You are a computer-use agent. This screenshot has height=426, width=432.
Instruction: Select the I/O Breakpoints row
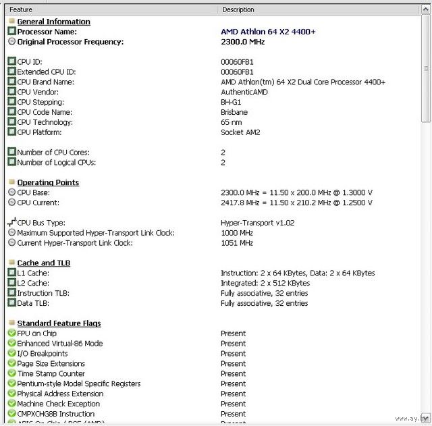tap(212, 354)
